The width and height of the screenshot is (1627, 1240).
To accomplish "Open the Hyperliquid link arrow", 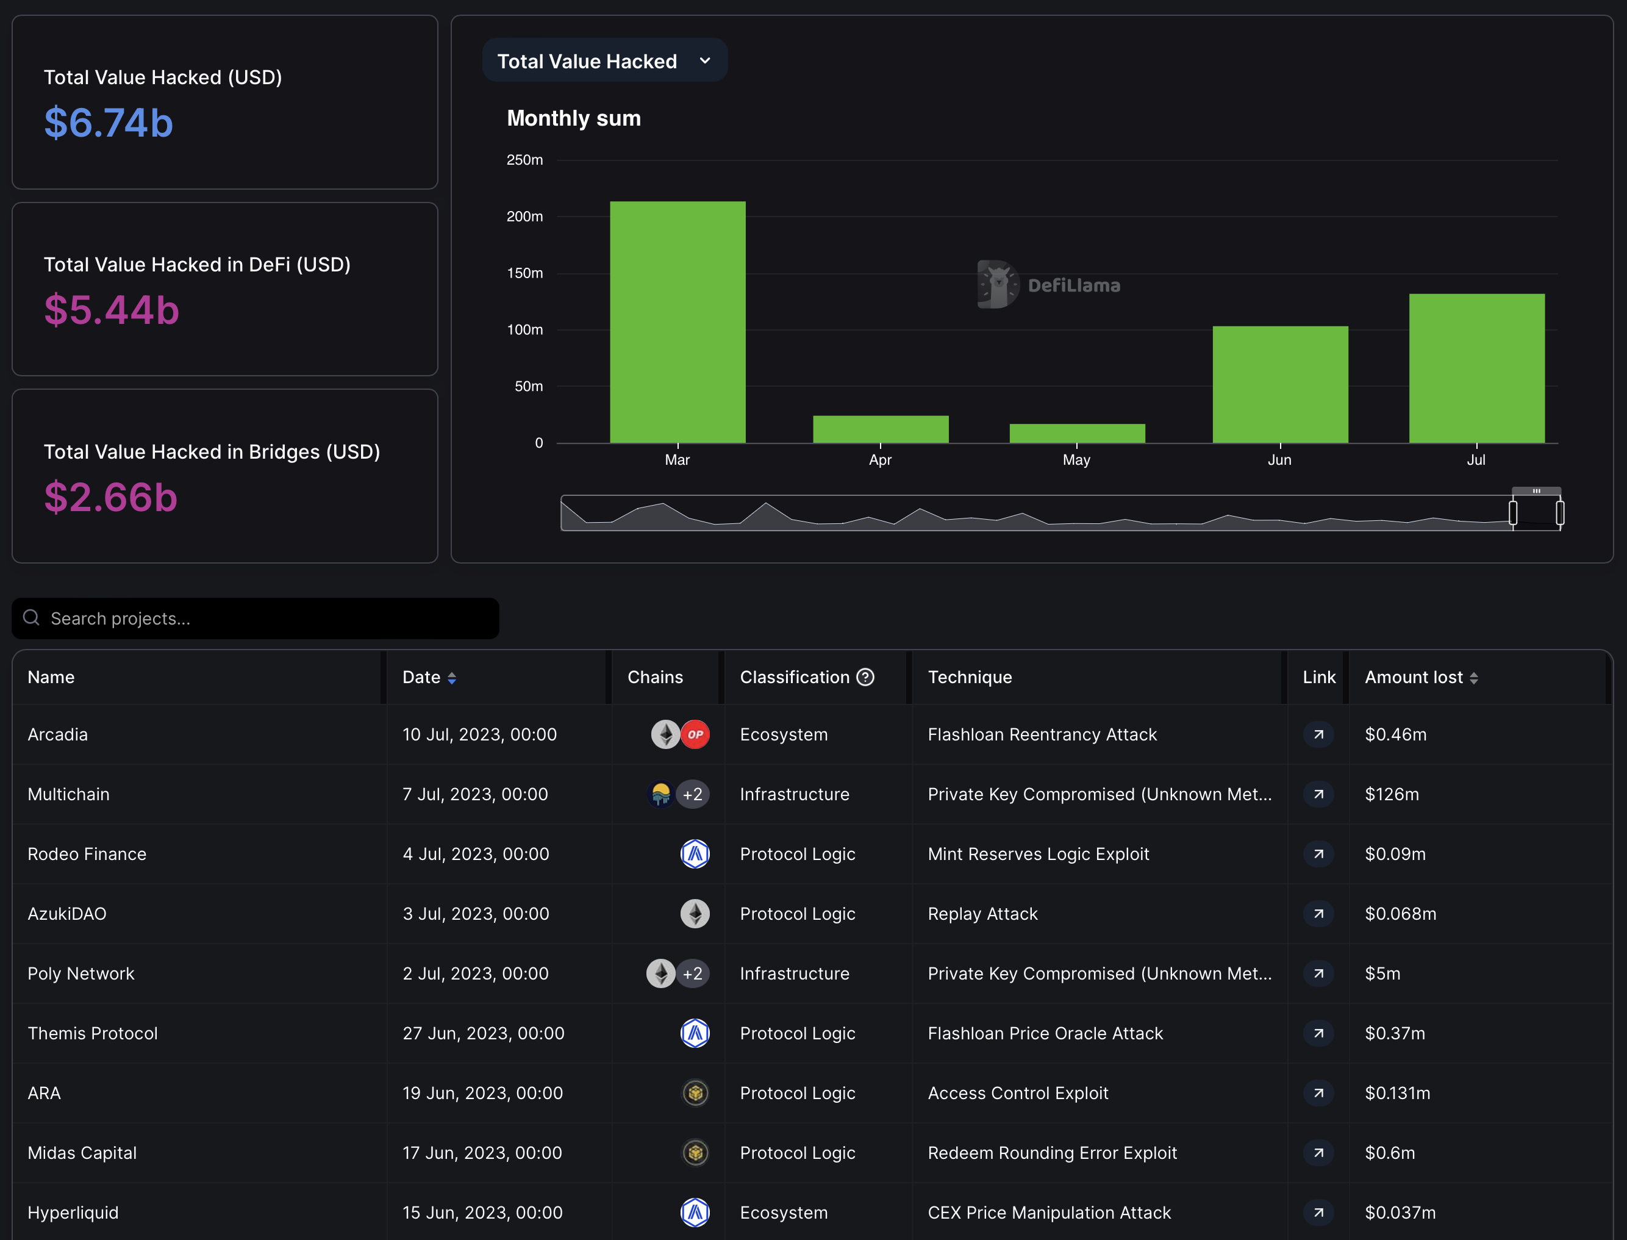I will point(1318,1213).
